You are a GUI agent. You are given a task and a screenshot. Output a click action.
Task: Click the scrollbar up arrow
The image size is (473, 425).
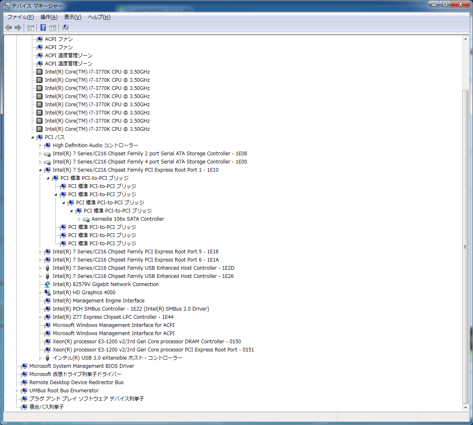coord(466,39)
